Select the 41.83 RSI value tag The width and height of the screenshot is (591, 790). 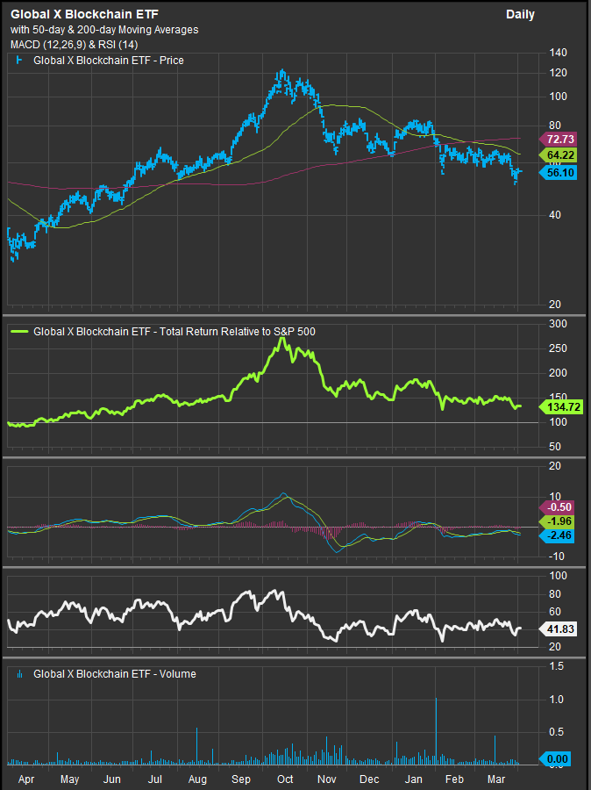(x=559, y=628)
